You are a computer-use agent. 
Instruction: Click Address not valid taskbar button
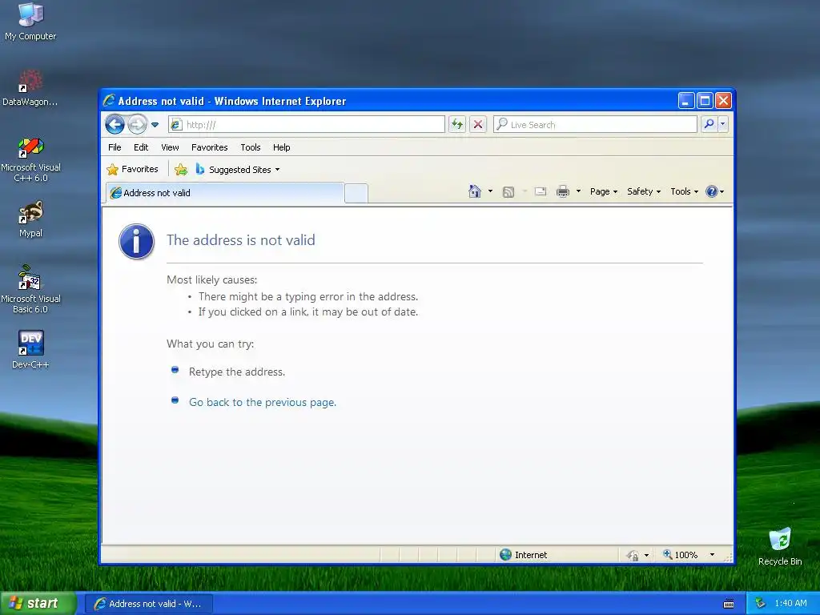coord(148,604)
